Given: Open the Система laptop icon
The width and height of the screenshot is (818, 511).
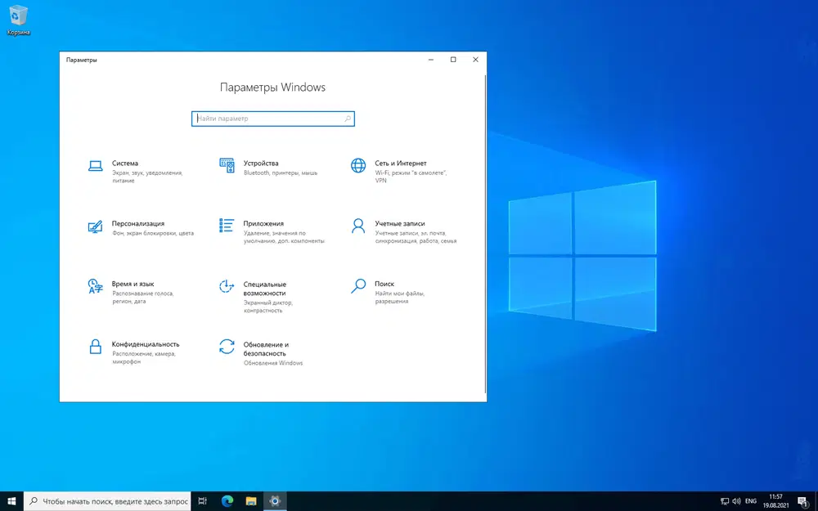Looking at the screenshot, I should tap(96, 166).
